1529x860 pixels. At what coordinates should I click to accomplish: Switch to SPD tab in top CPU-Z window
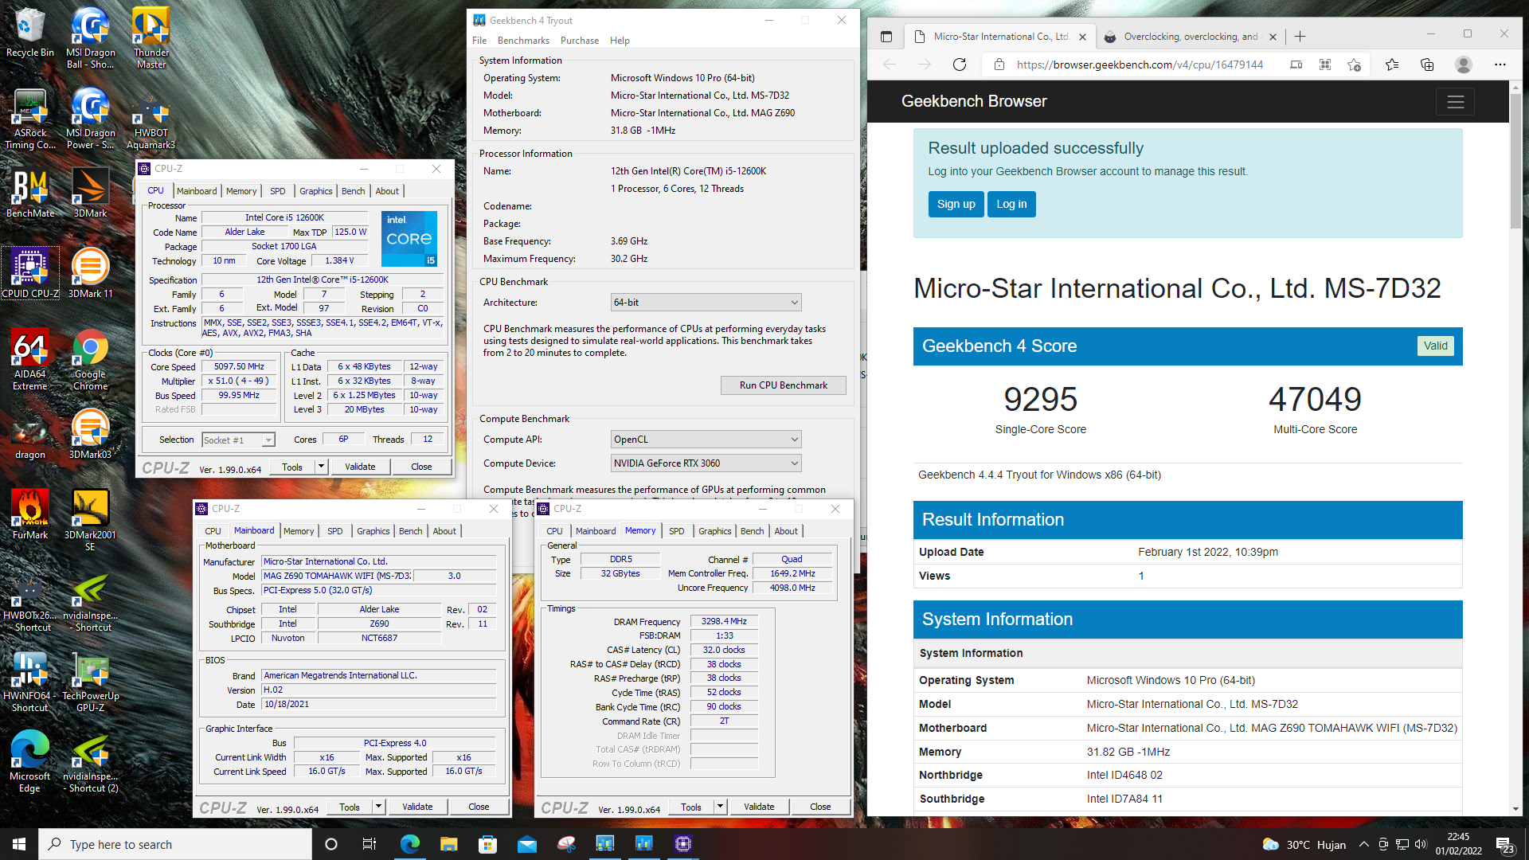point(277,191)
